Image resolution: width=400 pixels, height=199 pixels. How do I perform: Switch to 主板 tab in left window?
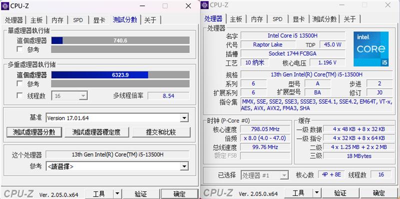tap(36, 20)
